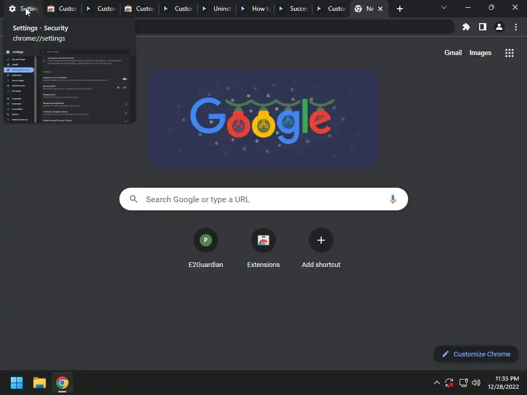Open the profile avatar menu

click(499, 27)
